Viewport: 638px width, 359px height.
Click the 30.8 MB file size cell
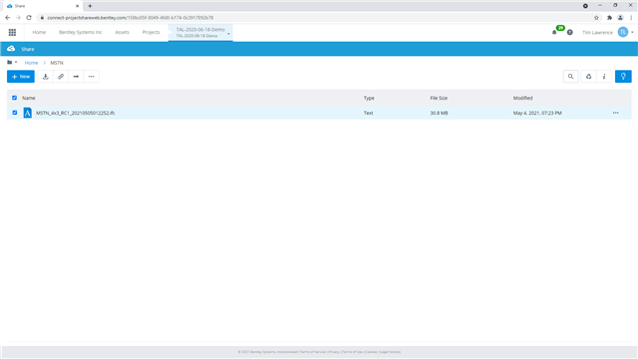point(439,113)
